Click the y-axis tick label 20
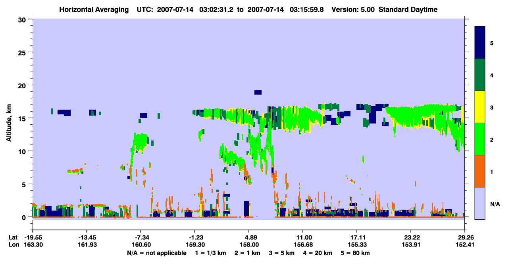Image resolution: width=516 pixels, height=264 pixels. (x=23, y=85)
